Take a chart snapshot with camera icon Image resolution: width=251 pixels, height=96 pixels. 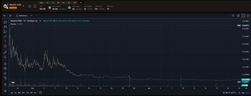click(248, 16)
